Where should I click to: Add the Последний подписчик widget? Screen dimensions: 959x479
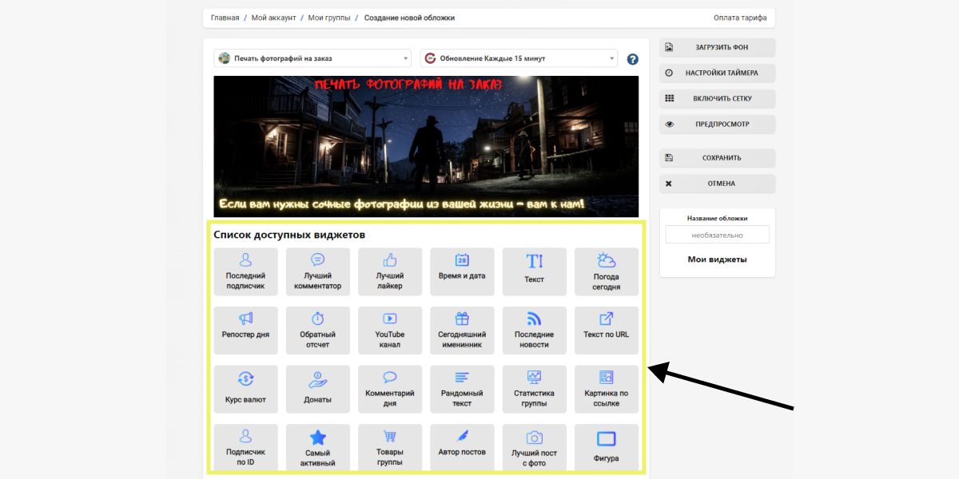point(245,271)
